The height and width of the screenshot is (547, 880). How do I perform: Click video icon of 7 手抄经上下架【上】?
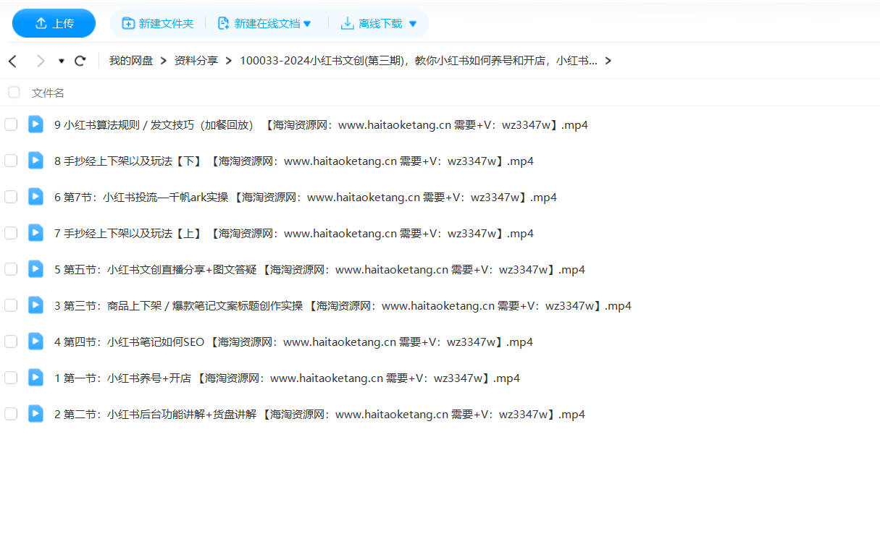click(35, 233)
